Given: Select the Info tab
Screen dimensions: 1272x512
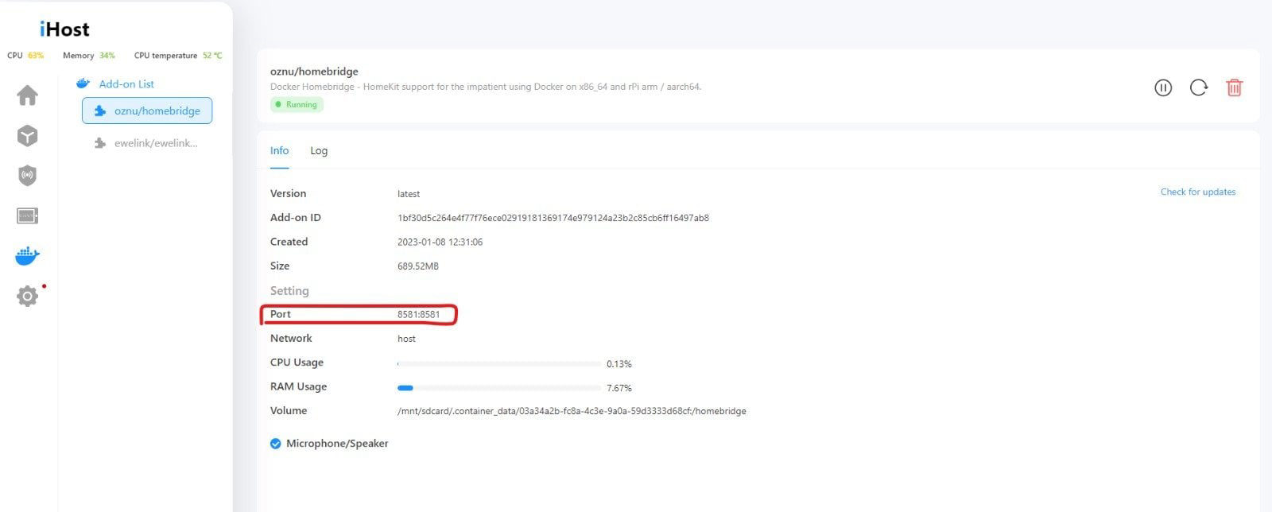Looking at the screenshot, I should 279,150.
